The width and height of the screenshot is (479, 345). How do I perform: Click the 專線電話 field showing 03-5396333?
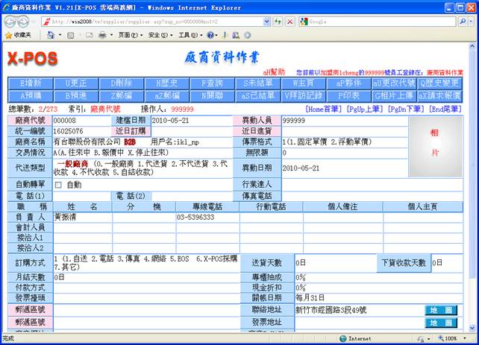click(206, 218)
